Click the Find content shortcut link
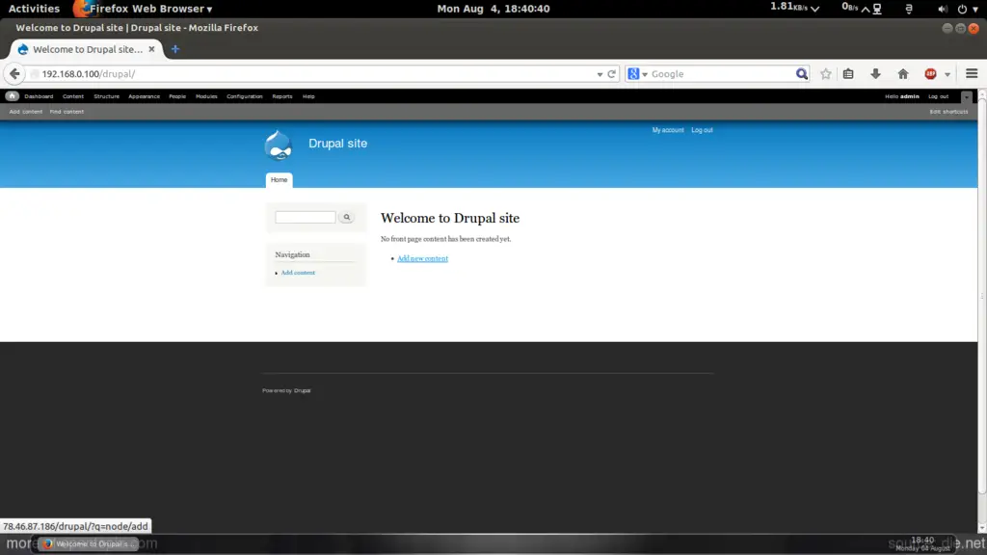The height and width of the screenshot is (555, 987). coord(67,112)
